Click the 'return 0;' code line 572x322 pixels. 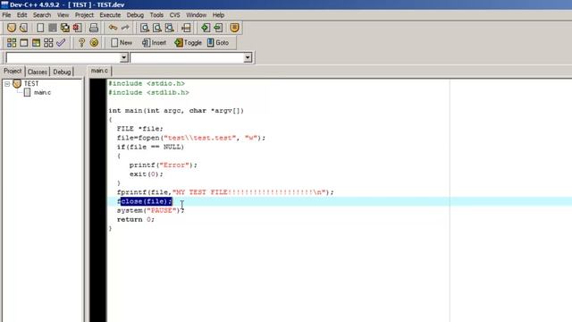pos(136,219)
